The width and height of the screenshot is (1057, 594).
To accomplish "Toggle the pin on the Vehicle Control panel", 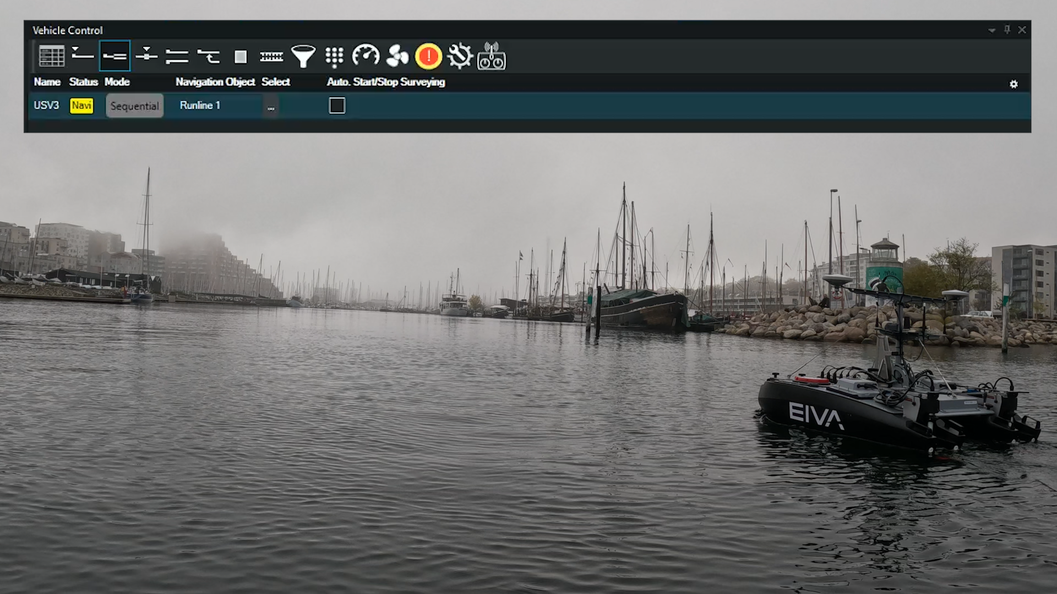I will (1006, 30).
